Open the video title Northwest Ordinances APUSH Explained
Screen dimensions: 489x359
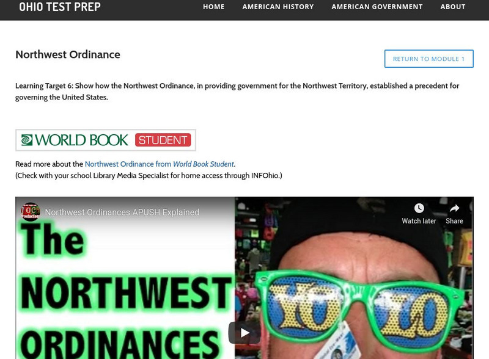pos(122,212)
